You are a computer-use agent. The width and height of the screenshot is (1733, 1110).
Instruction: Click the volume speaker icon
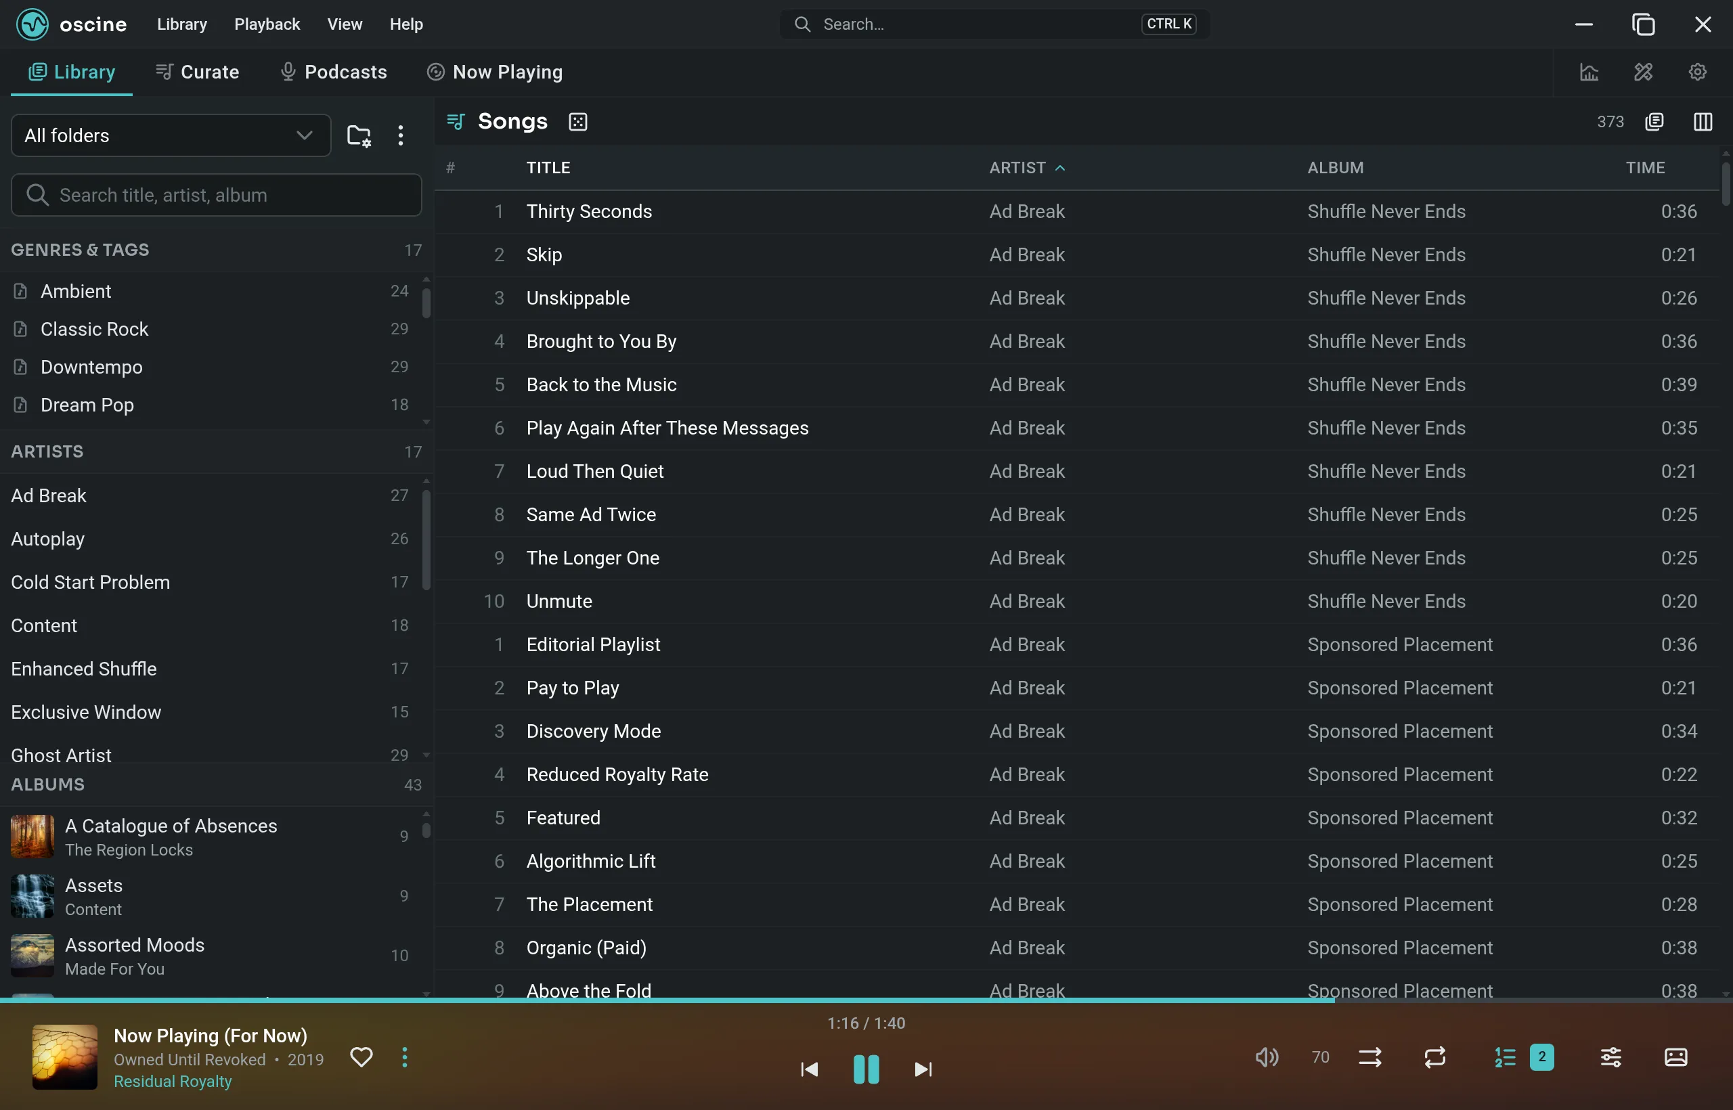[1267, 1057]
